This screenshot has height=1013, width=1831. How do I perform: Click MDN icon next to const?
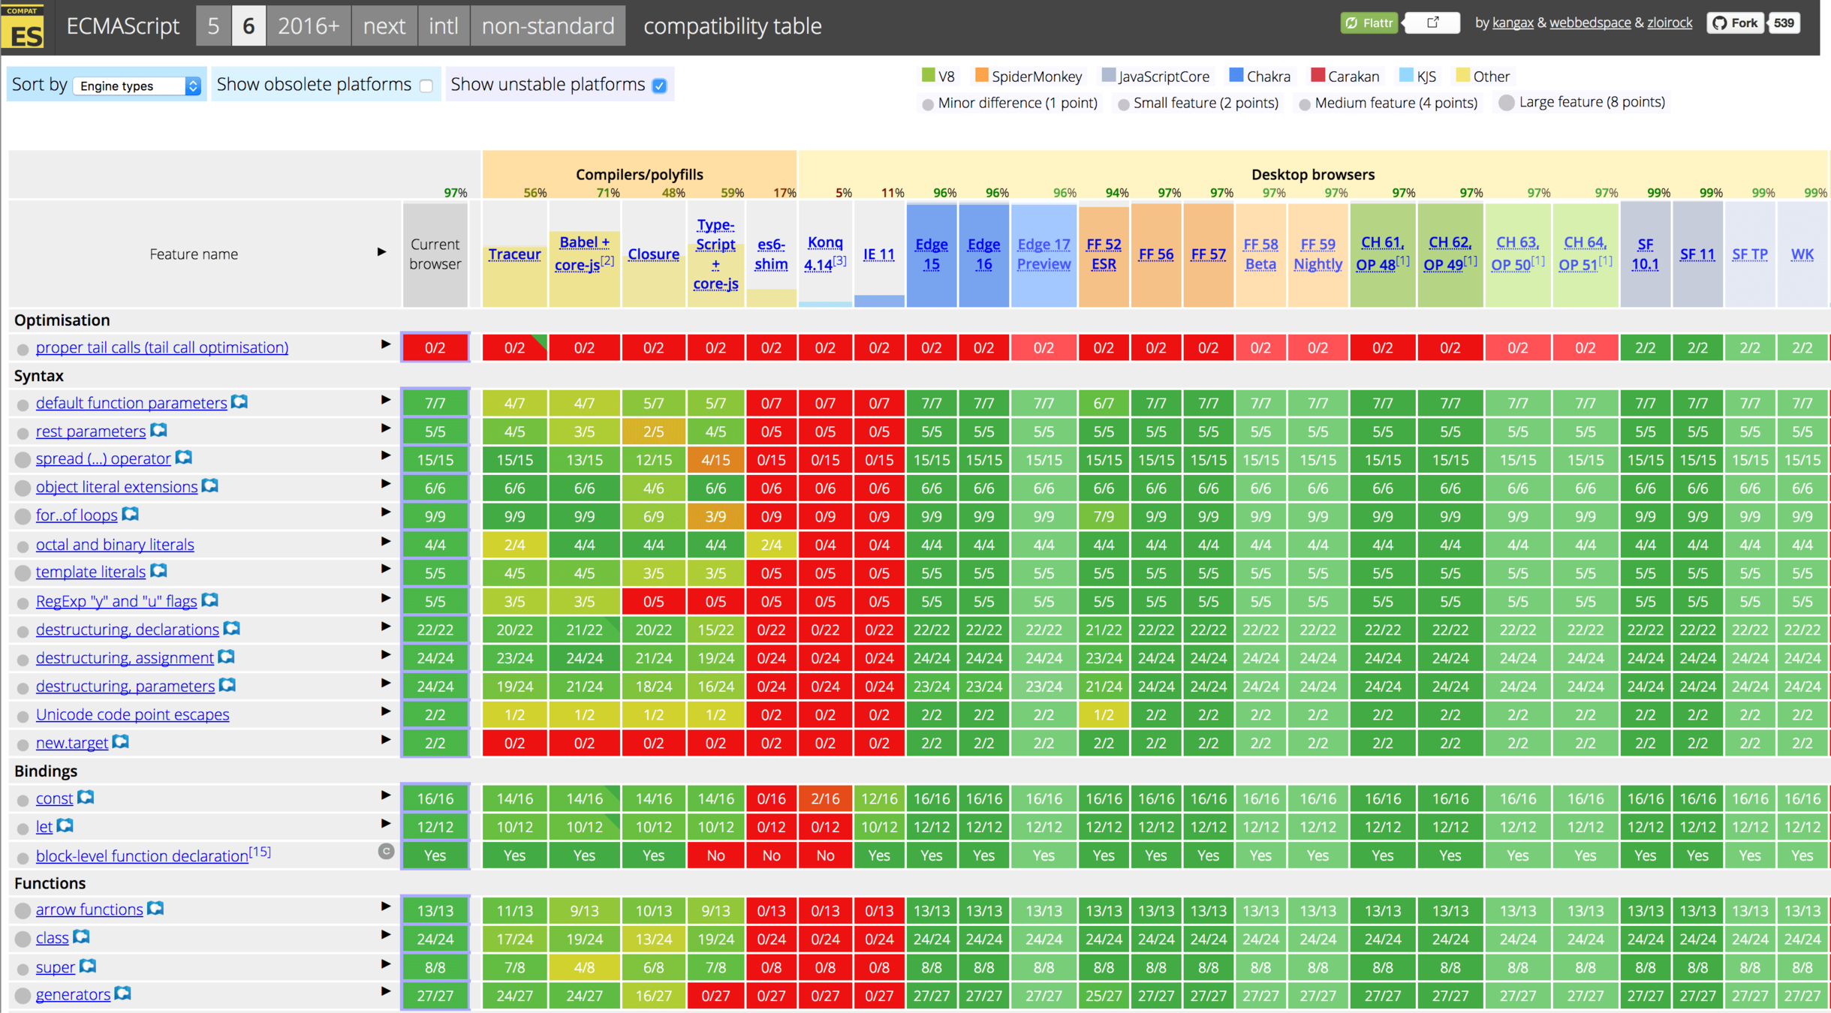[86, 798]
